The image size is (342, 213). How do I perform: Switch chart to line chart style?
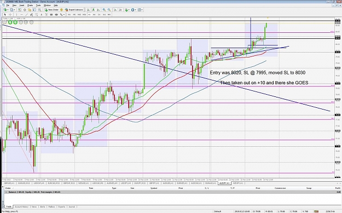[98, 10]
